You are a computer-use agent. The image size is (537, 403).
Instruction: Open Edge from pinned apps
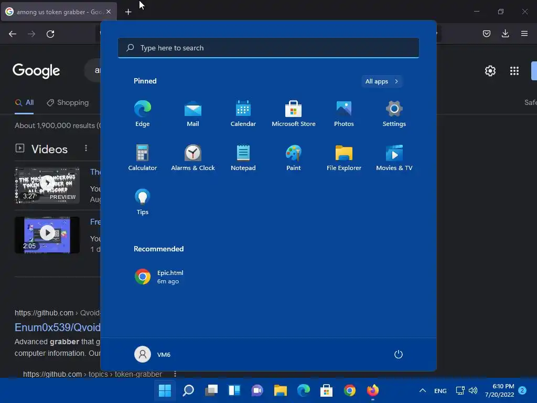pos(143,113)
